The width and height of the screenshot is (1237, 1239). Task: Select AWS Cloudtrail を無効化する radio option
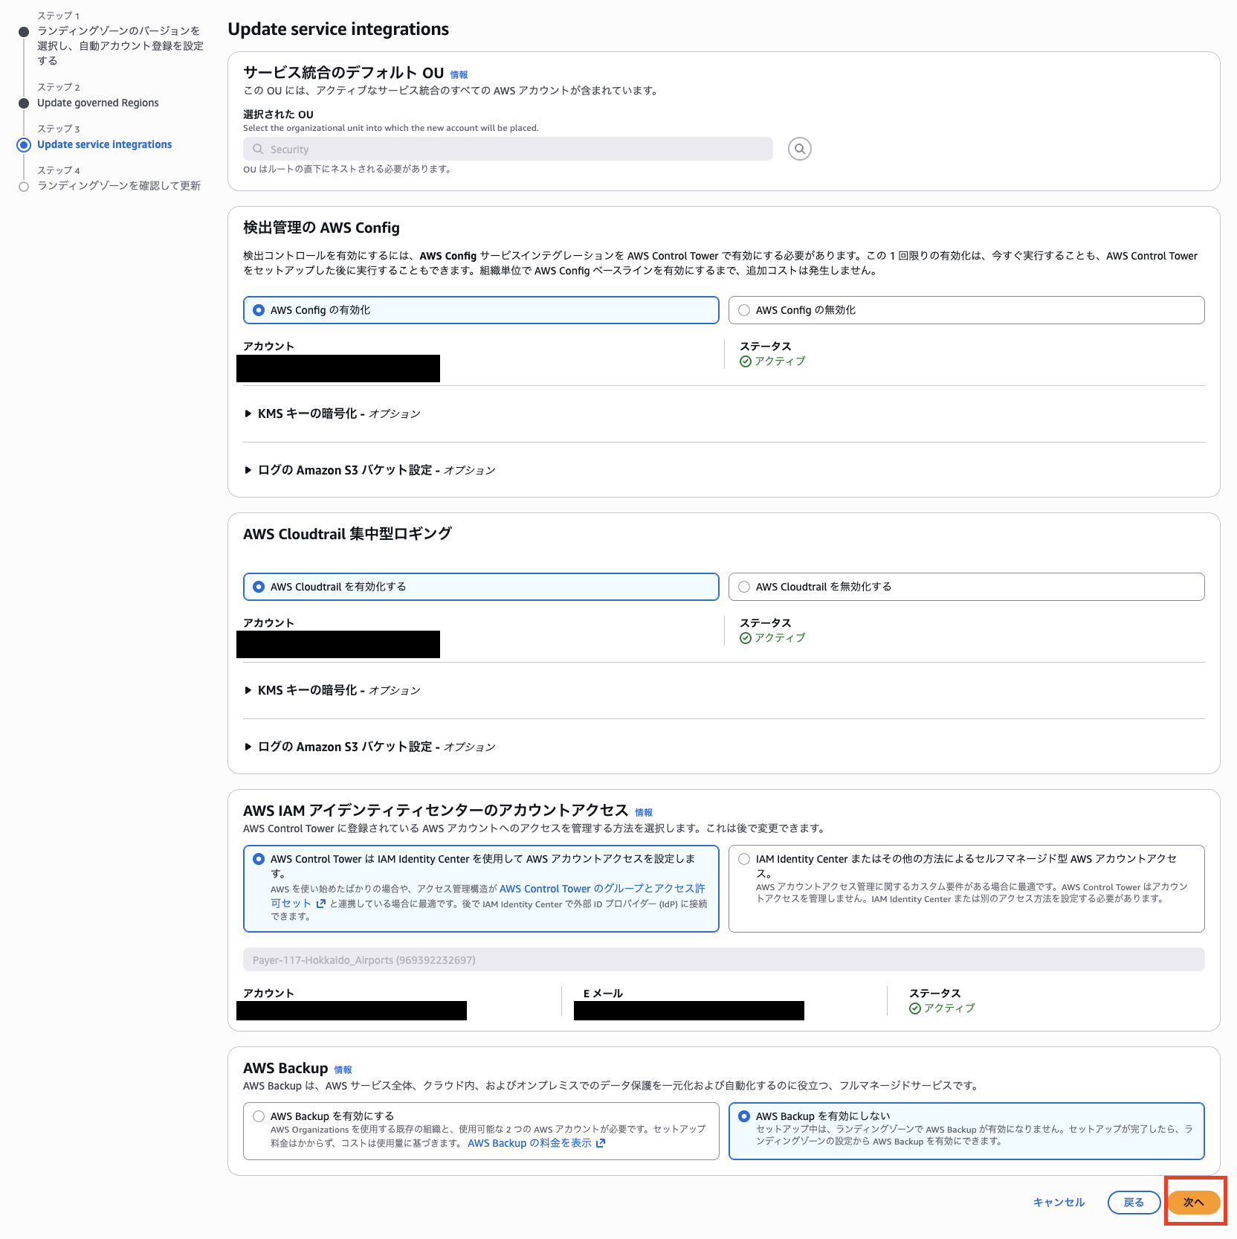click(966, 587)
